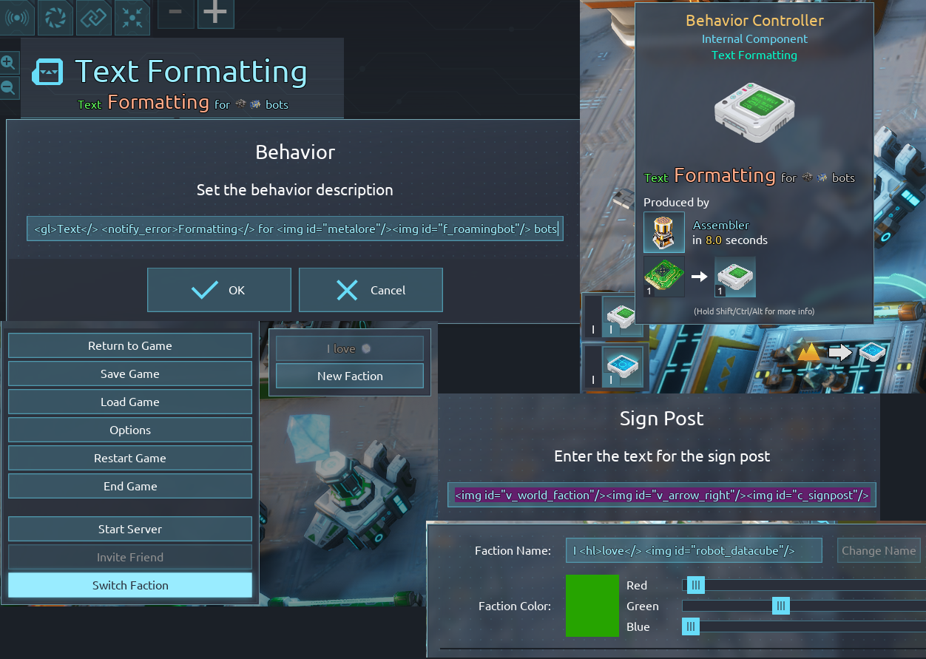Click the Faction Name text field
Screen dimensions: 926x659
click(694, 550)
